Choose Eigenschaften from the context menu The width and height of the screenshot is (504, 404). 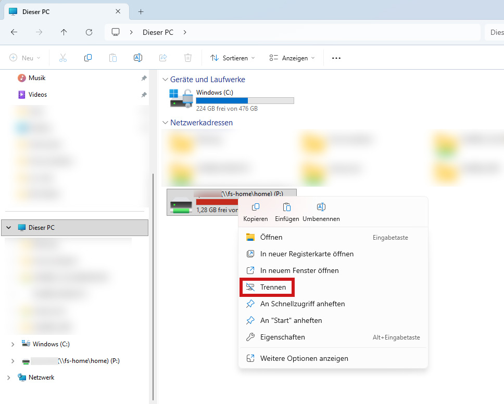(x=282, y=337)
